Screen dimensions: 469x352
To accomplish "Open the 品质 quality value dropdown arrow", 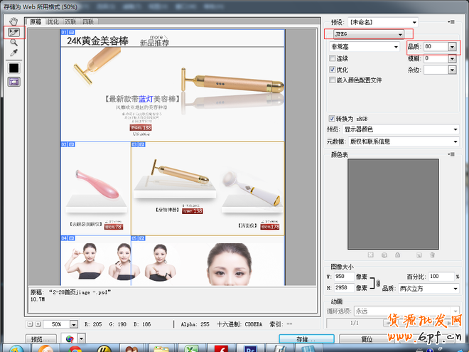I will (x=453, y=47).
